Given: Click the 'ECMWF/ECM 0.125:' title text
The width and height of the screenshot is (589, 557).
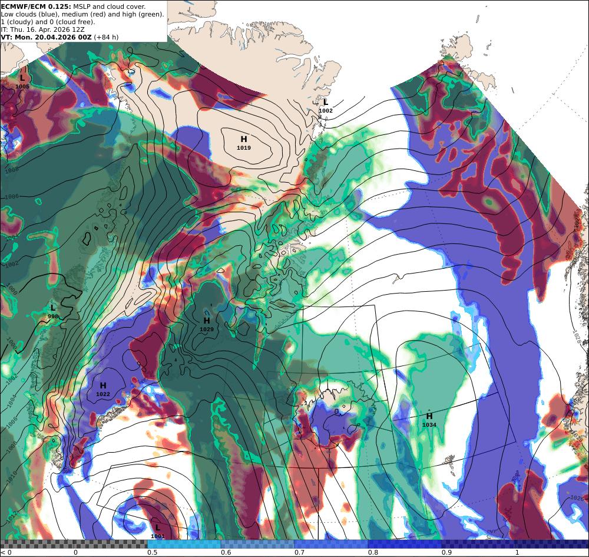Looking at the screenshot, I should pyautogui.click(x=36, y=6).
